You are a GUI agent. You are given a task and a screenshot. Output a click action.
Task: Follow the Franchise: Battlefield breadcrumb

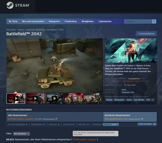[x=36, y=30]
